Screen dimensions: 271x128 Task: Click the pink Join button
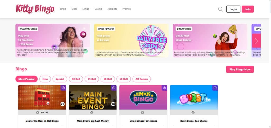point(248,9)
